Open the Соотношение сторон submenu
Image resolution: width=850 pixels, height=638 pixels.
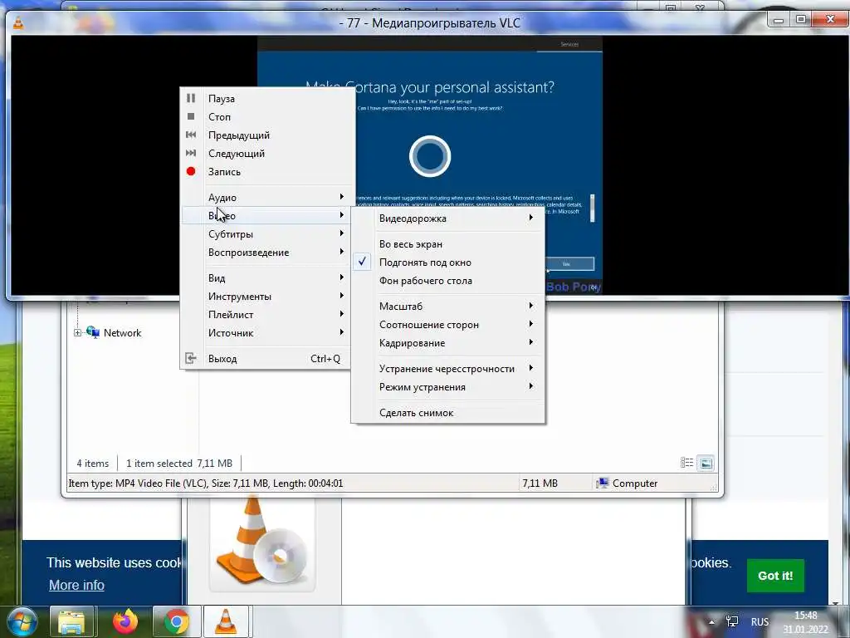pyautogui.click(x=448, y=325)
